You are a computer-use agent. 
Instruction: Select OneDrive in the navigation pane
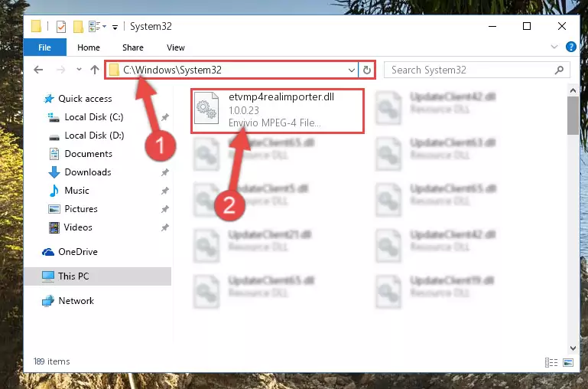(78, 252)
